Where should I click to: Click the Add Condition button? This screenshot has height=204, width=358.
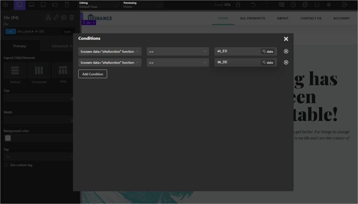pos(93,74)
